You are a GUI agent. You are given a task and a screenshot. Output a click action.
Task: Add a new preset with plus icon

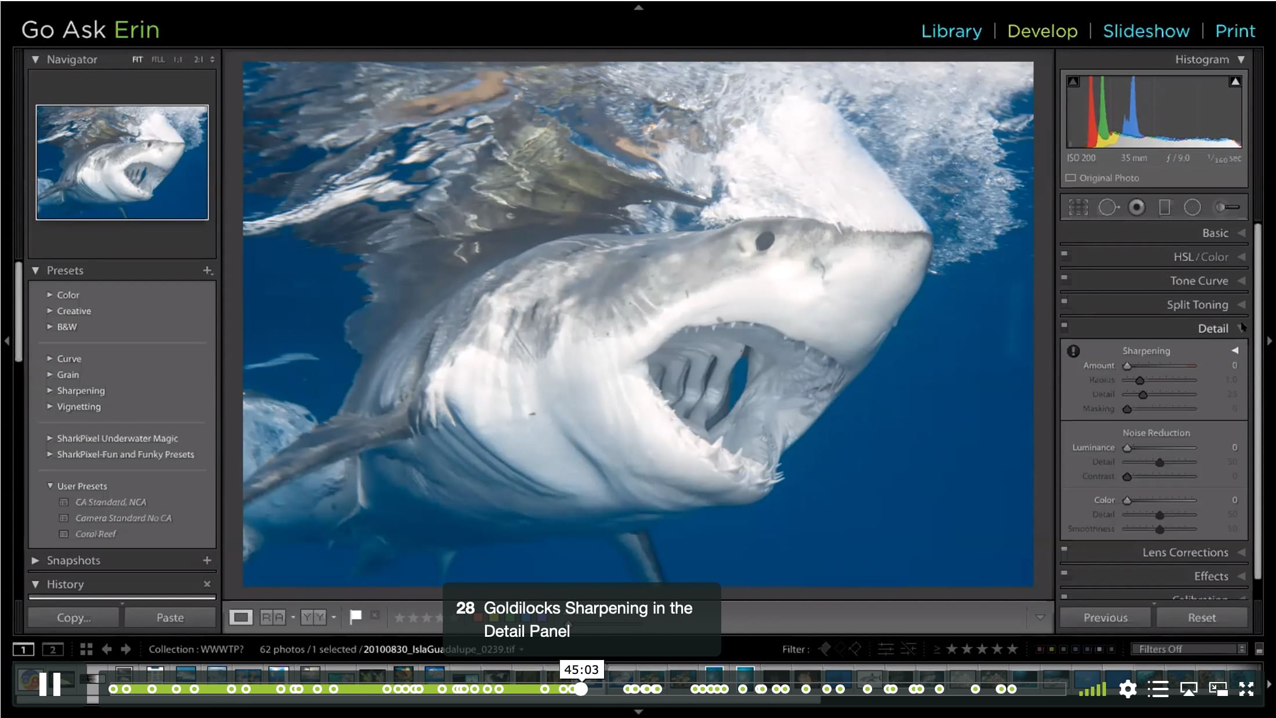click(x=208, y=270)
